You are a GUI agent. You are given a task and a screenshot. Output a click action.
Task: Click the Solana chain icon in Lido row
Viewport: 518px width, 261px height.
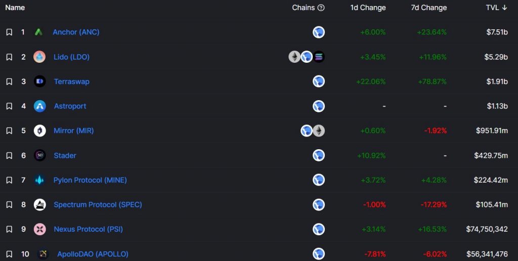[x=319, y=57]
